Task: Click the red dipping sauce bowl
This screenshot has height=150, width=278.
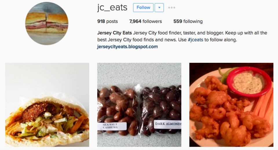Action: pyautogui.click(x=249, y=82)
